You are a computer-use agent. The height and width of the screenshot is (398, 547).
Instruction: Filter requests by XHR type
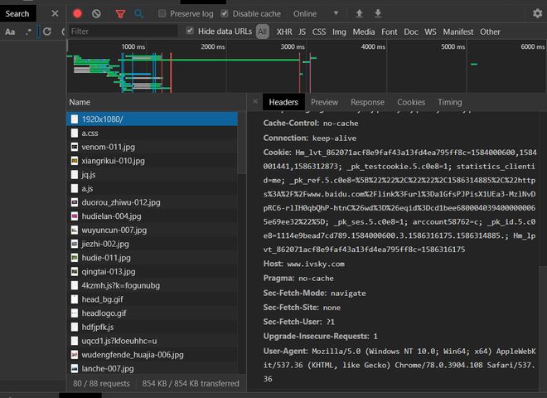(x=284, y=32)
